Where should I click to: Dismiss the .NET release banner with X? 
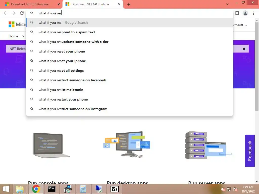[244, 49]
